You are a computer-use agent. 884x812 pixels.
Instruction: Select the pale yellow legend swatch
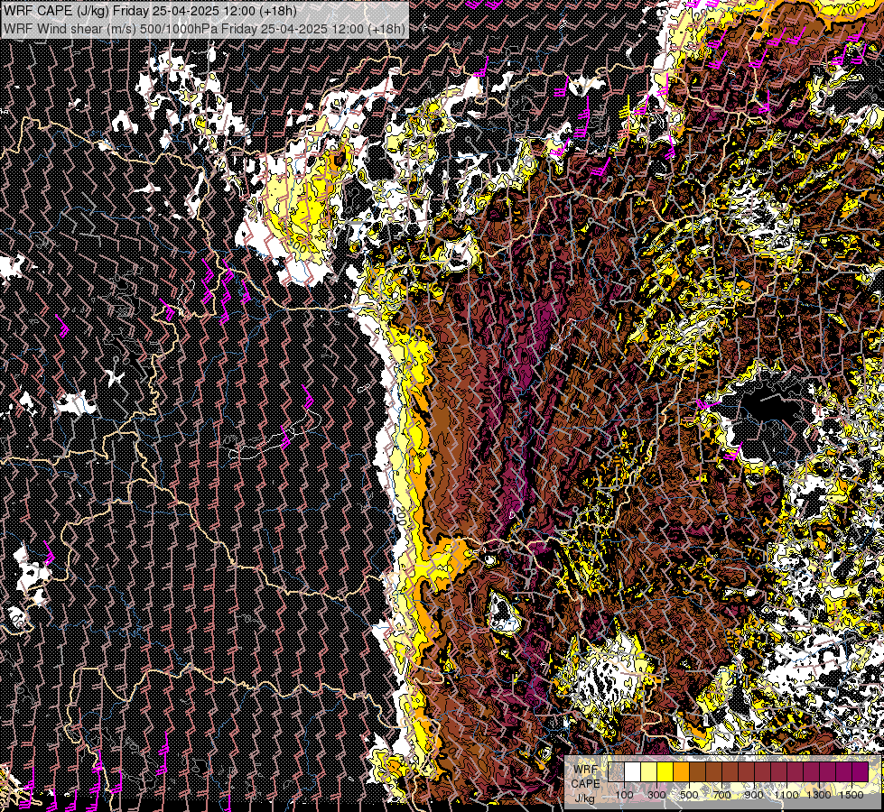click(x=649, y=771)
